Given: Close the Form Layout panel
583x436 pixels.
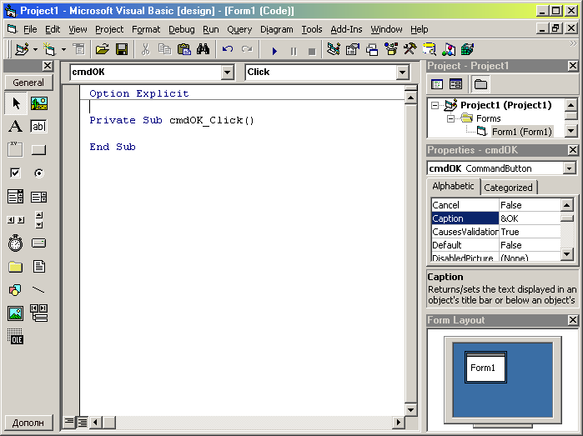Looking at the screenshot, I should pos(573,320).
